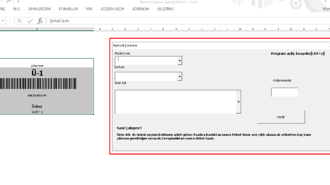330x185 pixels.
Task: Select the Ürün1 product name text
Action: [x=37, y=106]
